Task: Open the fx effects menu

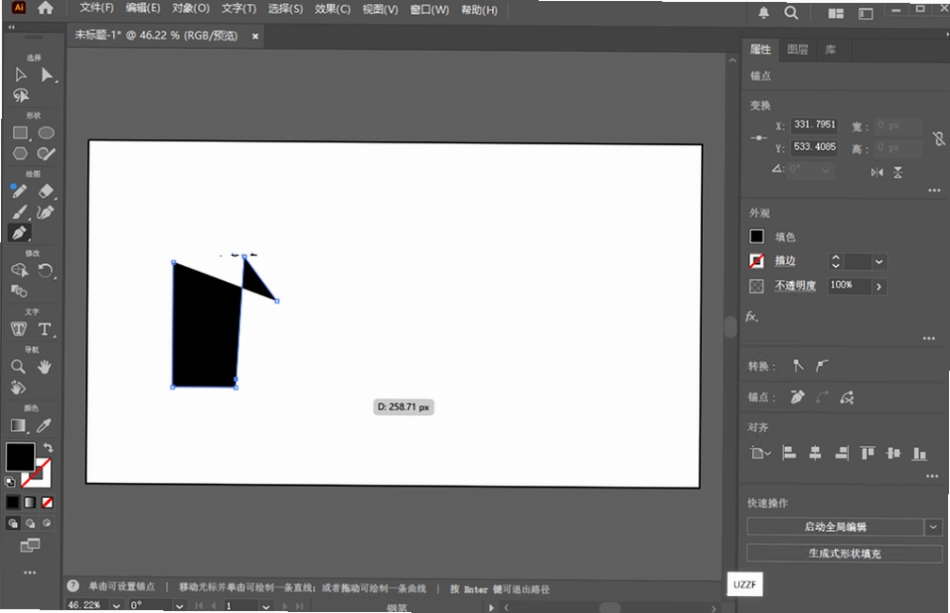Action: (x=752, y=317)
